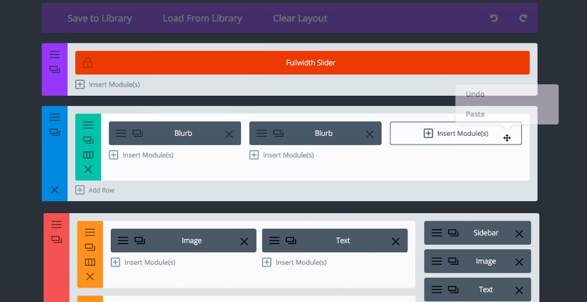Click the lock icon on Fullwidth Slider
This screenshot has width=587, height=302.
coord(88,62)
